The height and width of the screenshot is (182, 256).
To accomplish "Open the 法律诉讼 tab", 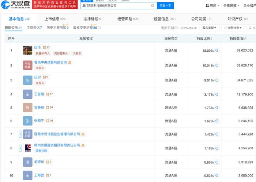I will coord(92,19).
